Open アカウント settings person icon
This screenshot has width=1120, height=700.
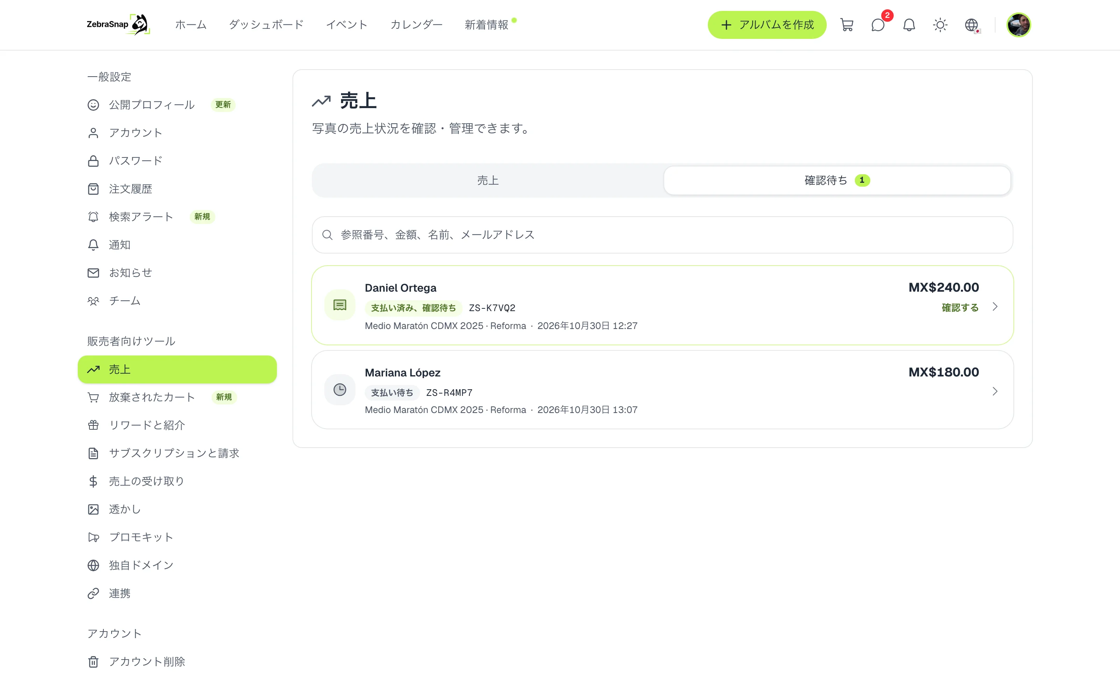pyautogui.click(x=93, y=133)
